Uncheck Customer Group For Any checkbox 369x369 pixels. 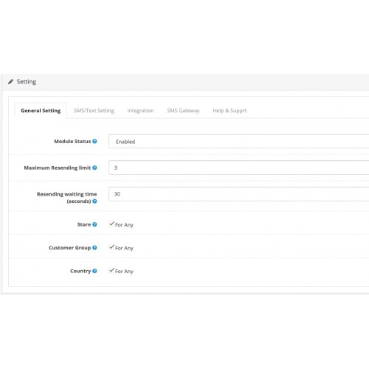(111, 247)
